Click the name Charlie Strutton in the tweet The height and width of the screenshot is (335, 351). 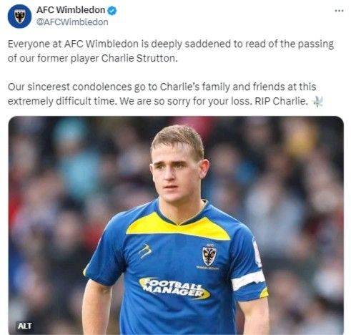tap(139, 58)
